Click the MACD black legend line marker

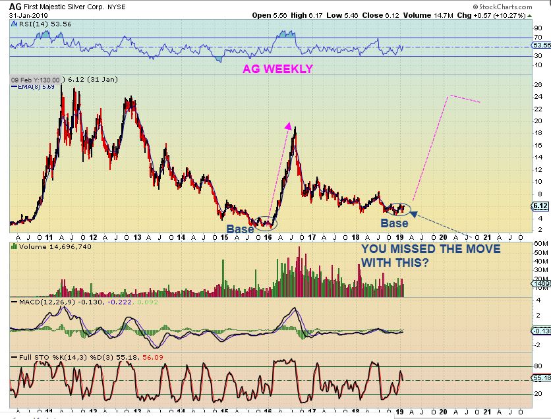coord(14,302)
